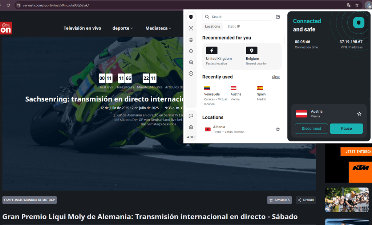Click into the VPN Search field
This screenshot has height=225, width=372.
coord(237,17)
